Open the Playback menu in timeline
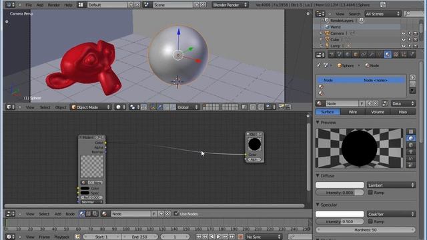427x240 pixels. [x=62, y=237]
